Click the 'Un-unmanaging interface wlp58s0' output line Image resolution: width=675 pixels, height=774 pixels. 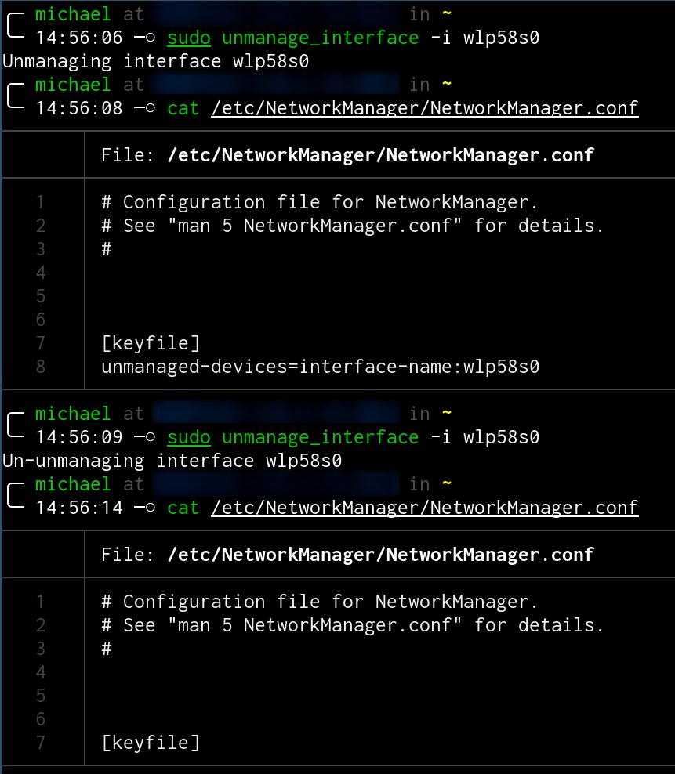point(172,461)
